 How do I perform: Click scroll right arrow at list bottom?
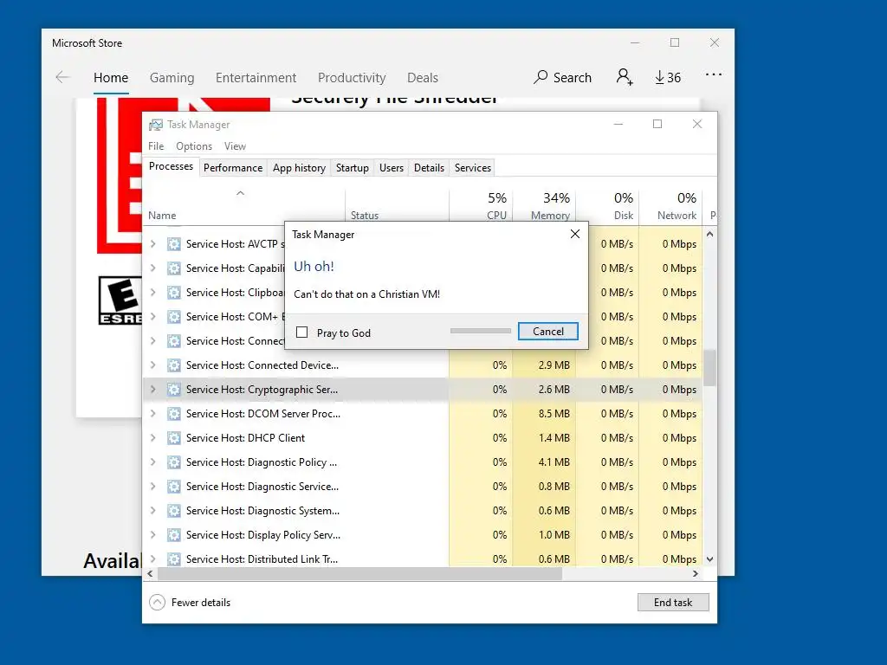[696, 573]
